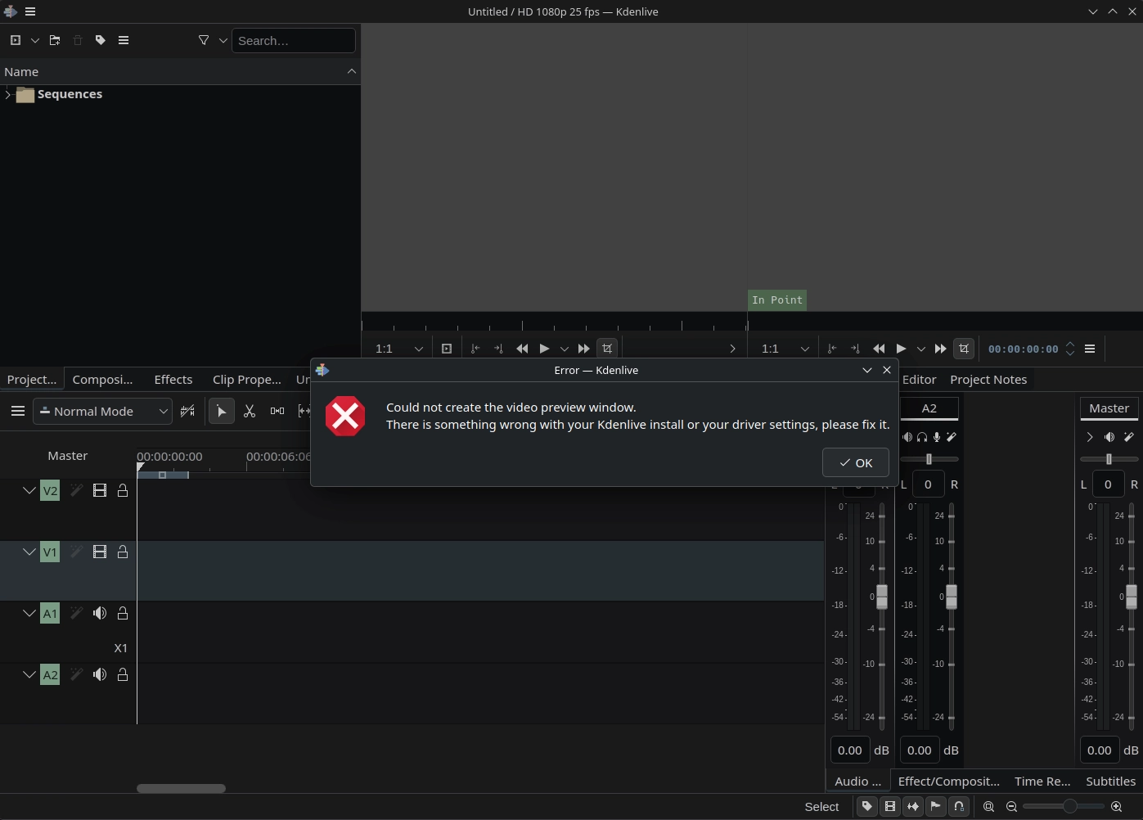Viewport: 1143px width, 820px height.
Task: Open the clip monitor 1:1 zoom dropdown
Action: pyautogui.click(x=399, y=349)
